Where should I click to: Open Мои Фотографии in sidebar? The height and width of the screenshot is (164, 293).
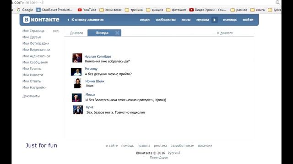tap(36, 44)
